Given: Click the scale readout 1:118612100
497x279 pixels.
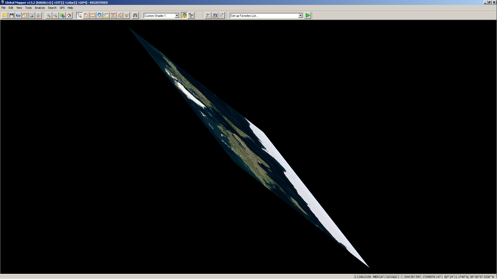Looking at the screenshot, I should tap(363, 277).
